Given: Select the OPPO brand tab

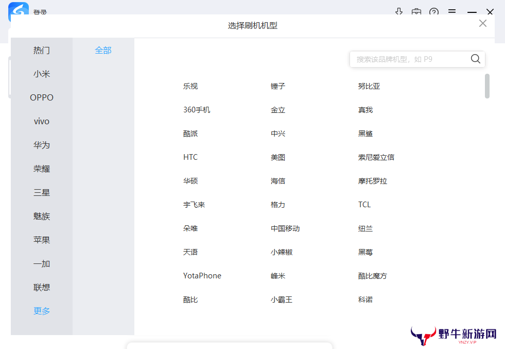Looking at the screenshot, I should point(42,97).
